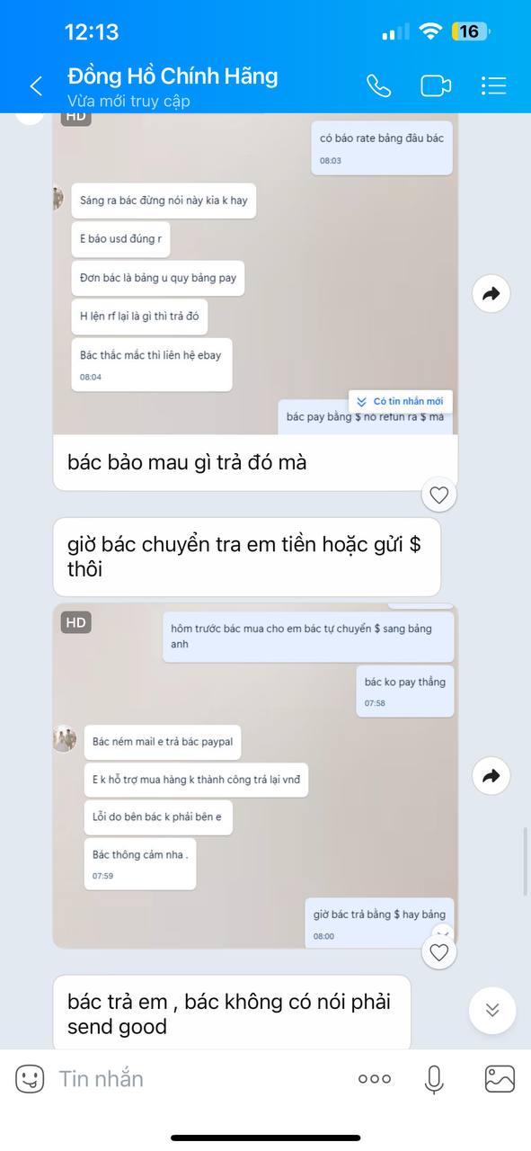This screenshot has width=531, height=1151.
Task: Tap the "Vừa mới truy cập" status text
Action: [x=128, y=102]
